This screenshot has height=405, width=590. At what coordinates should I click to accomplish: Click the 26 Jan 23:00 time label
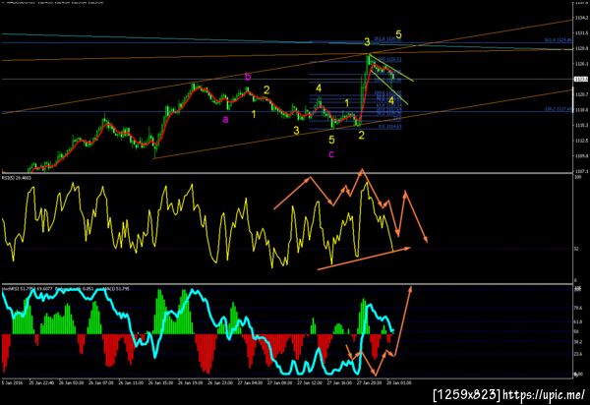220,382
